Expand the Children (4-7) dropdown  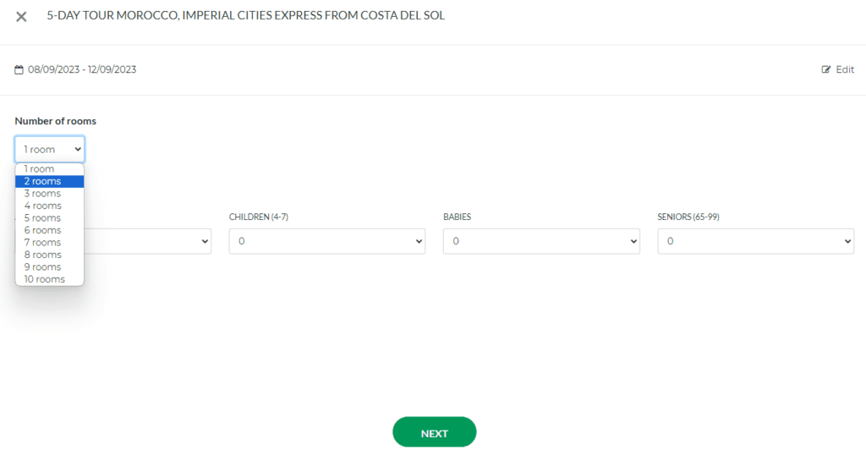coord(326,241)
